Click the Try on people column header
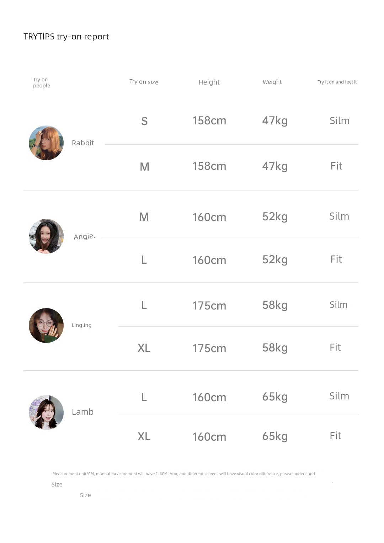 41,82
